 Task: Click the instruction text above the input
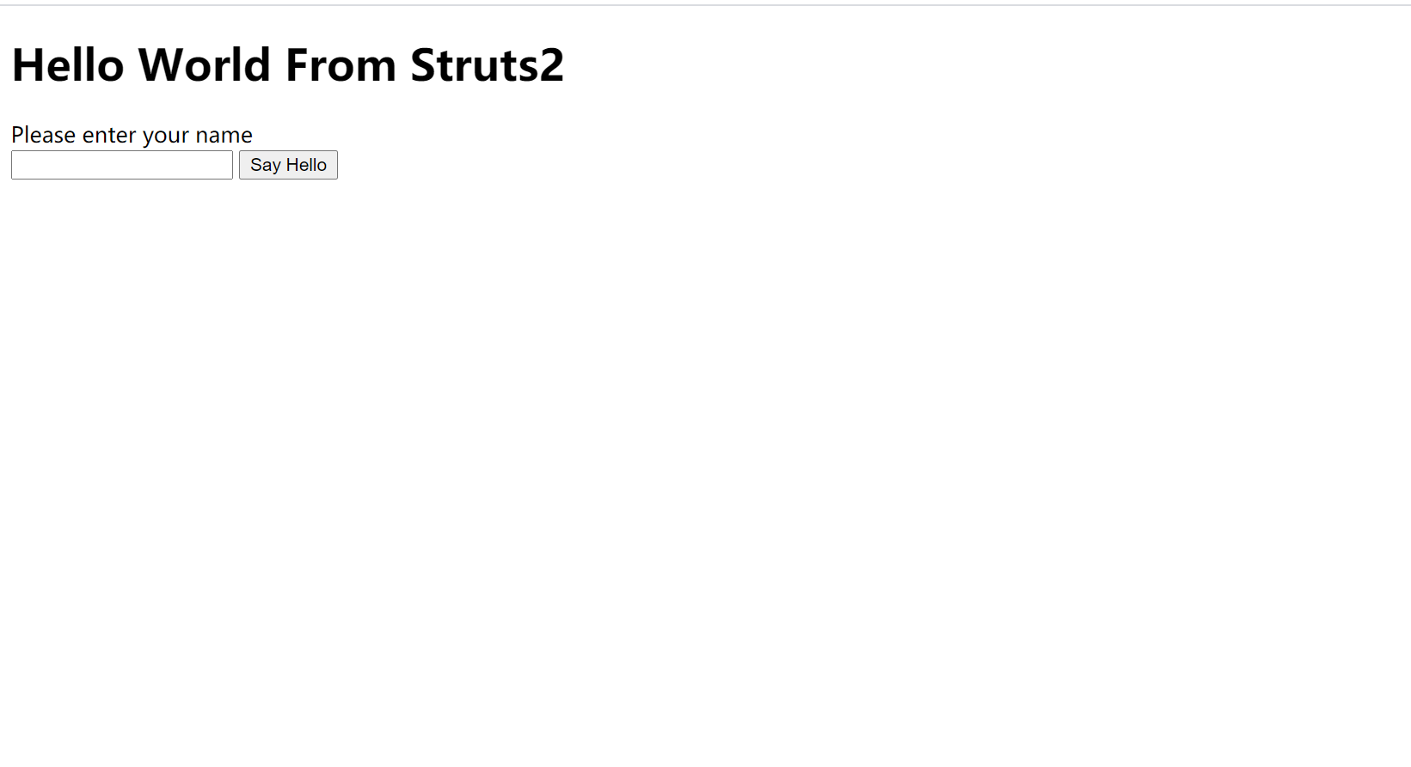click(131, 134)
